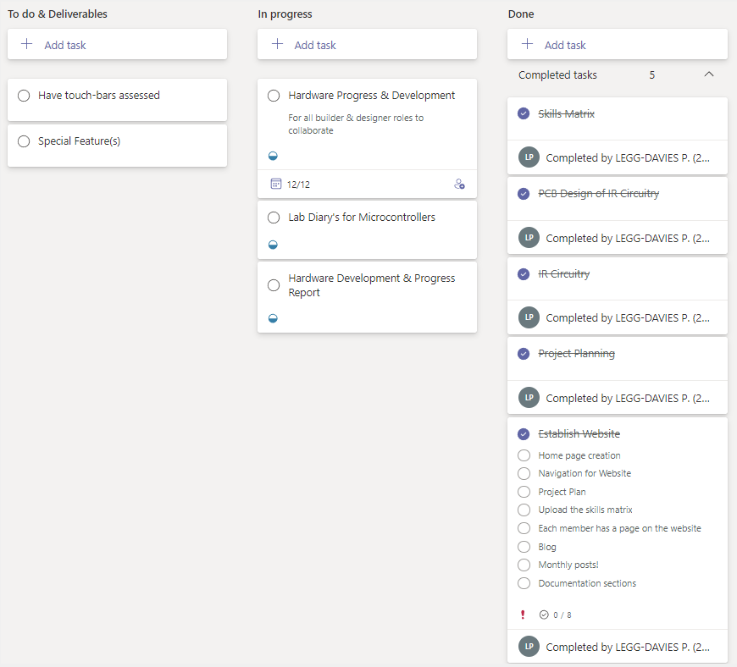
Task: Mark 'Special Feature(s)' task complete
Action: pyautogui.click(x=24, y=141)
